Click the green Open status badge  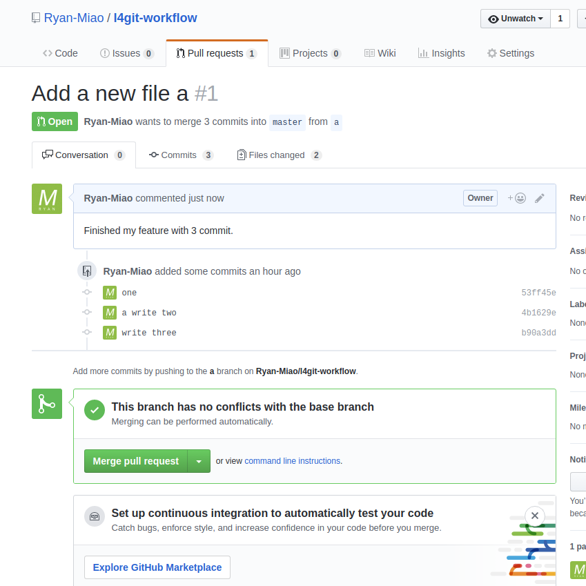55,121
